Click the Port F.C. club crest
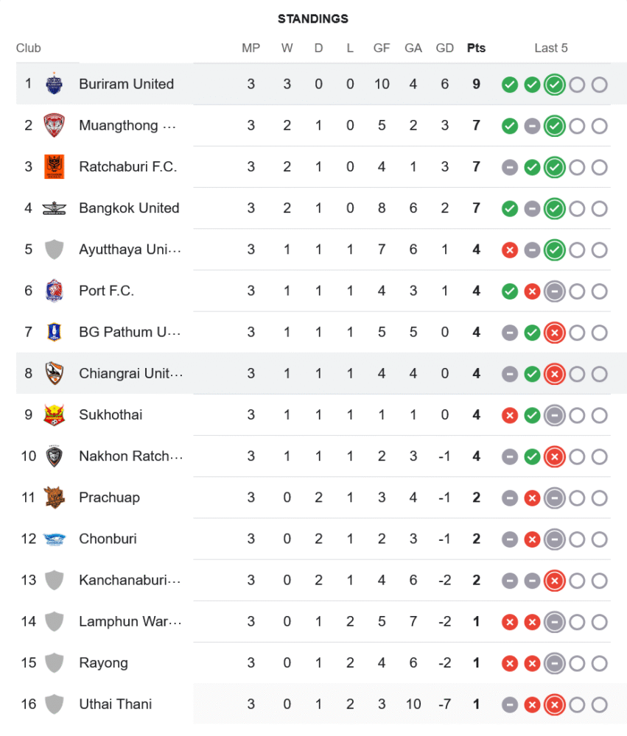627x736 pixels. (55, 291)
